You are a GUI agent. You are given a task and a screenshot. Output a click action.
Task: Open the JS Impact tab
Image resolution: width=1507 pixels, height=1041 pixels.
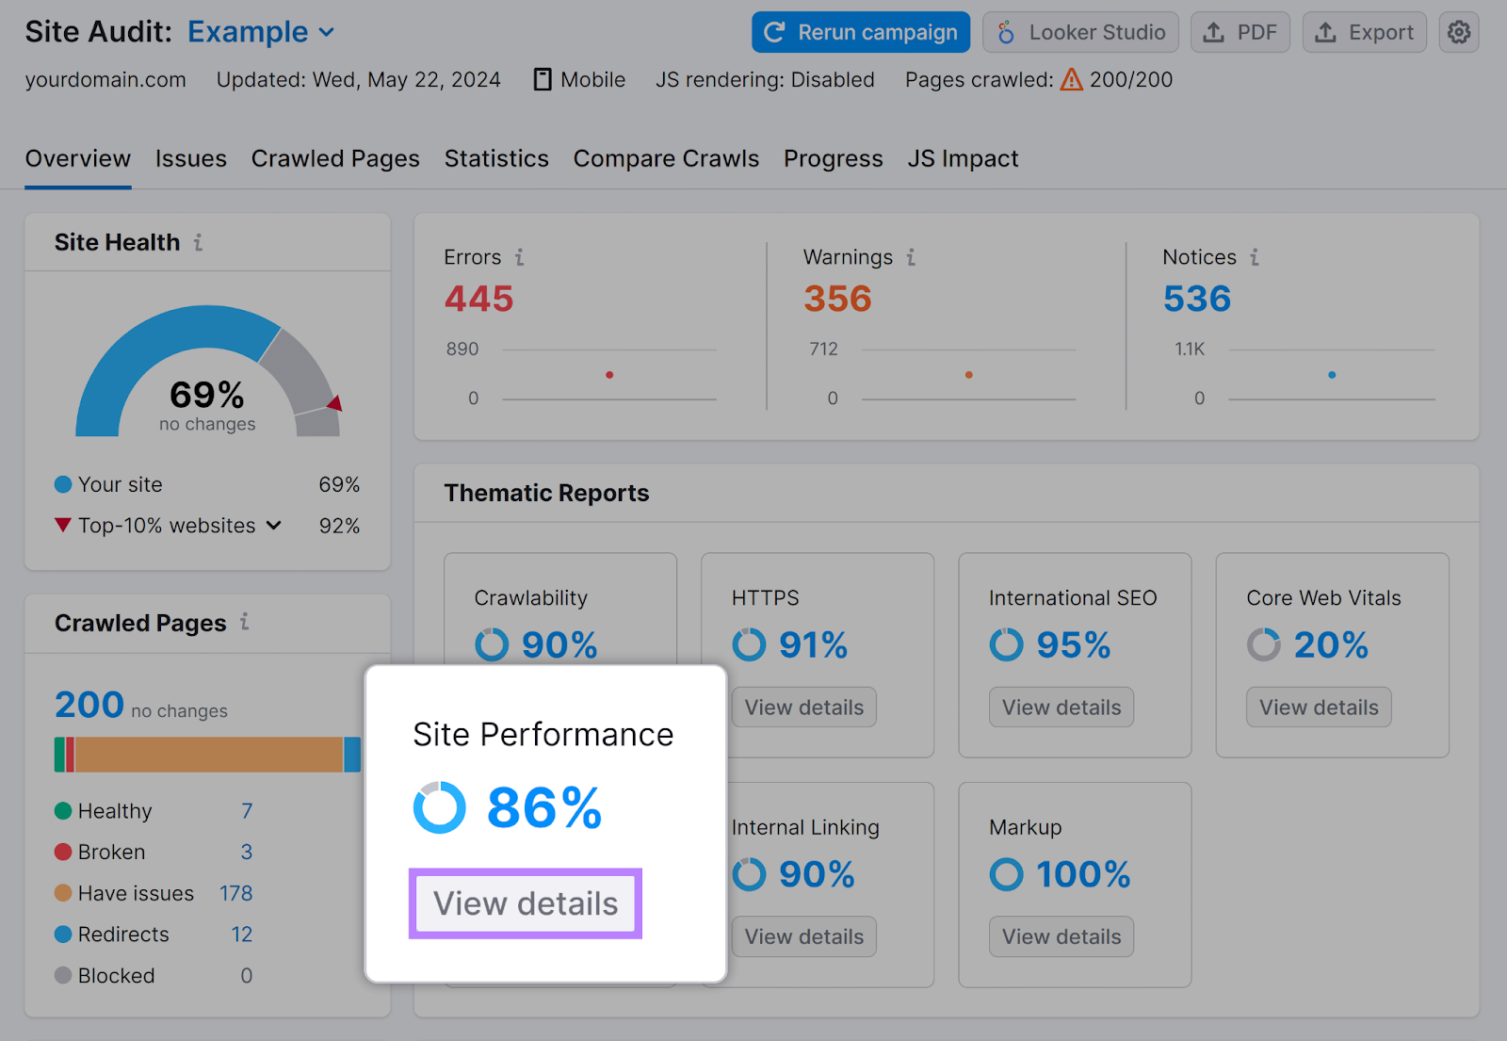click(x=963, y=158)
